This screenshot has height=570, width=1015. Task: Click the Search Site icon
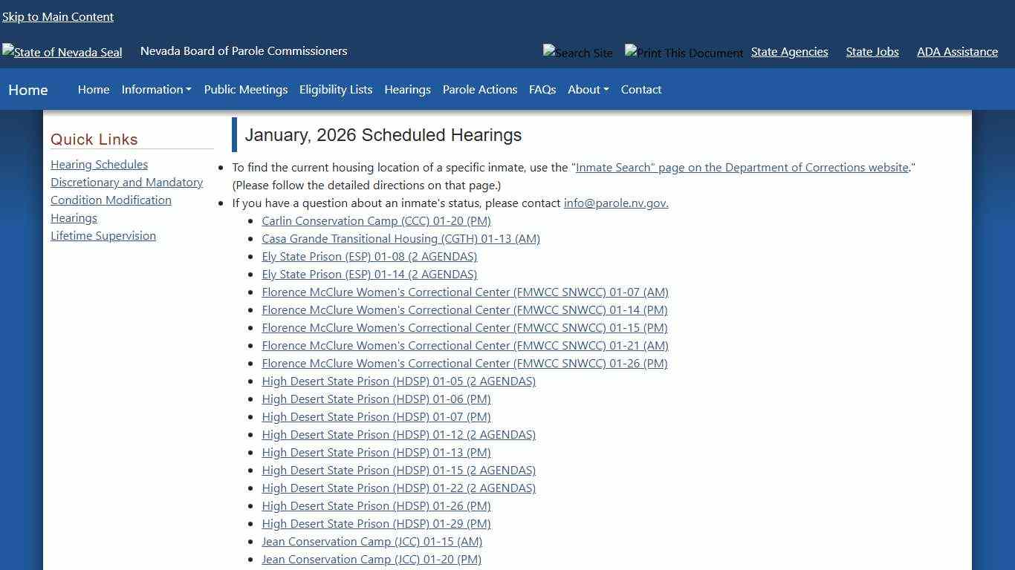(578, 52)
